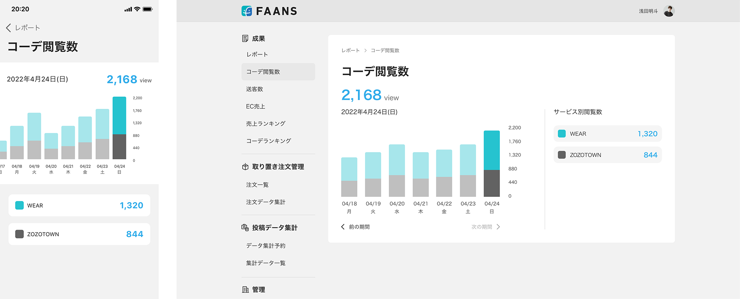Tap the mobile back arrow icon

click(x=8, y=28)
